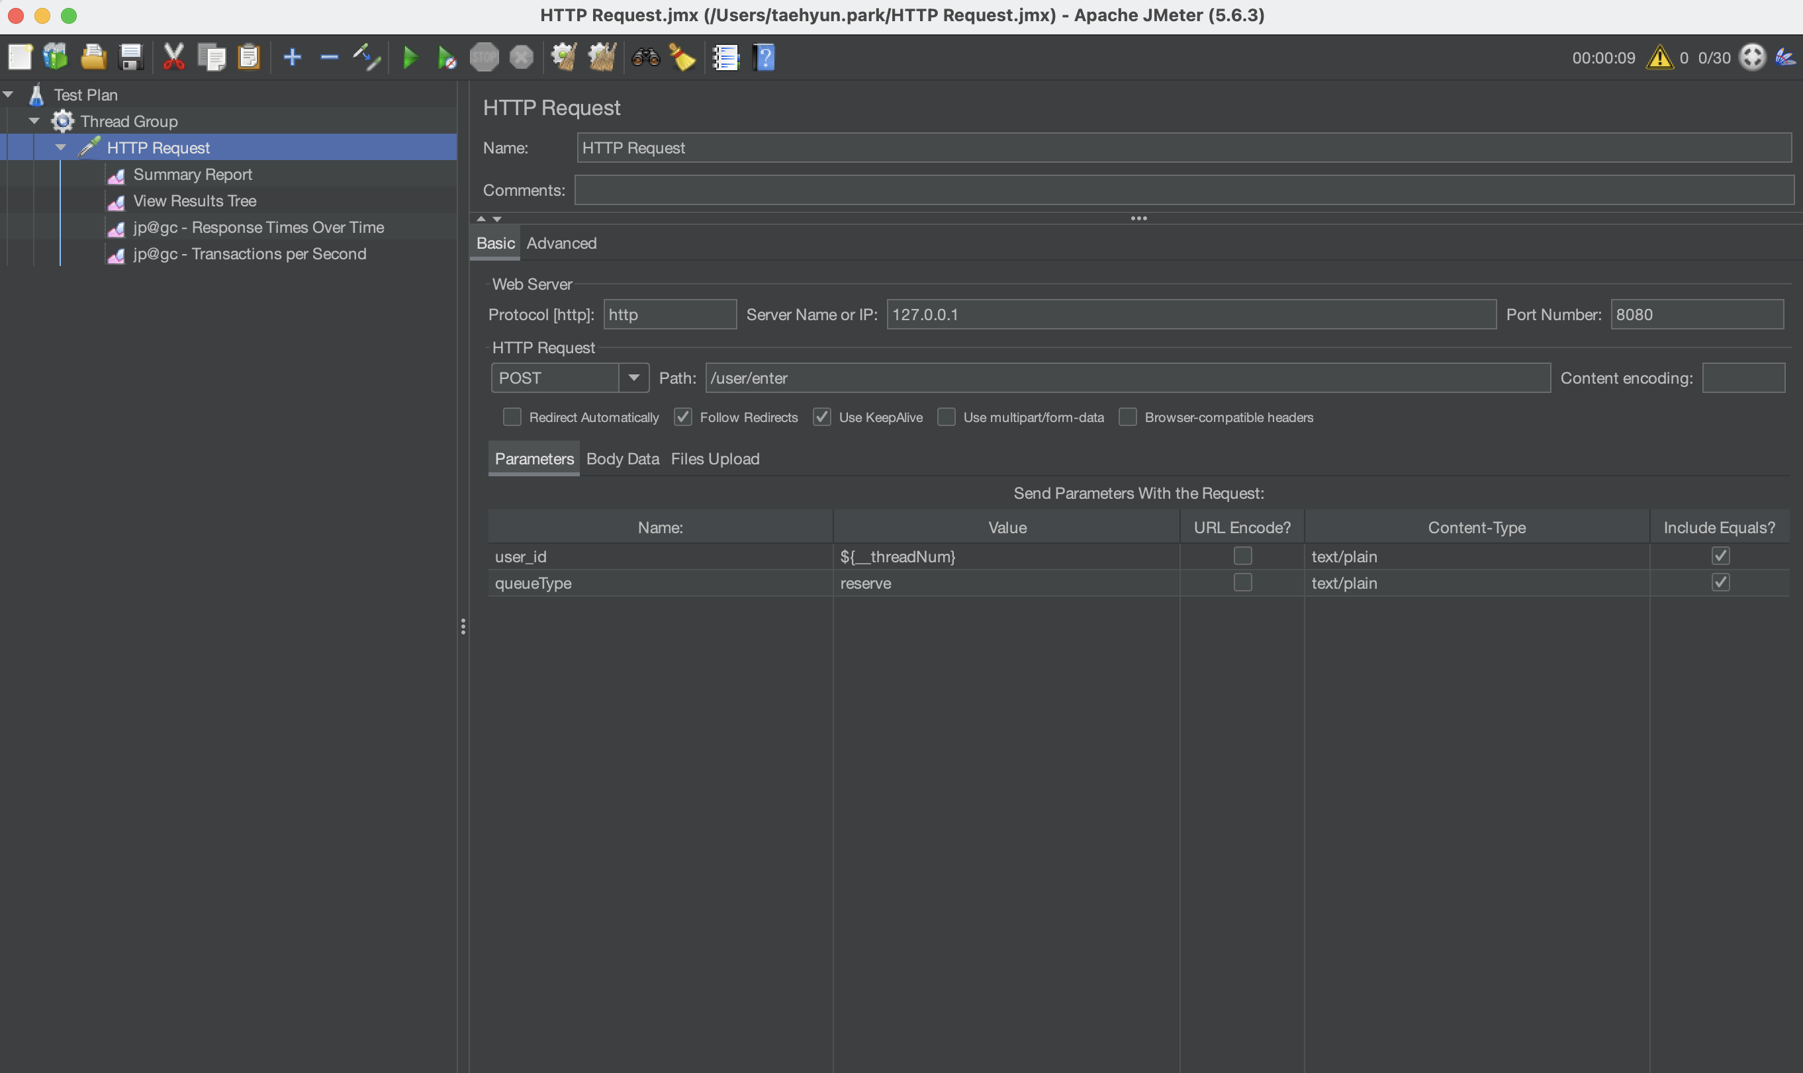Enable Browser-compatible headers
The height and width of the screenshot is (1073, 1803).
[x=1127, y=417]
